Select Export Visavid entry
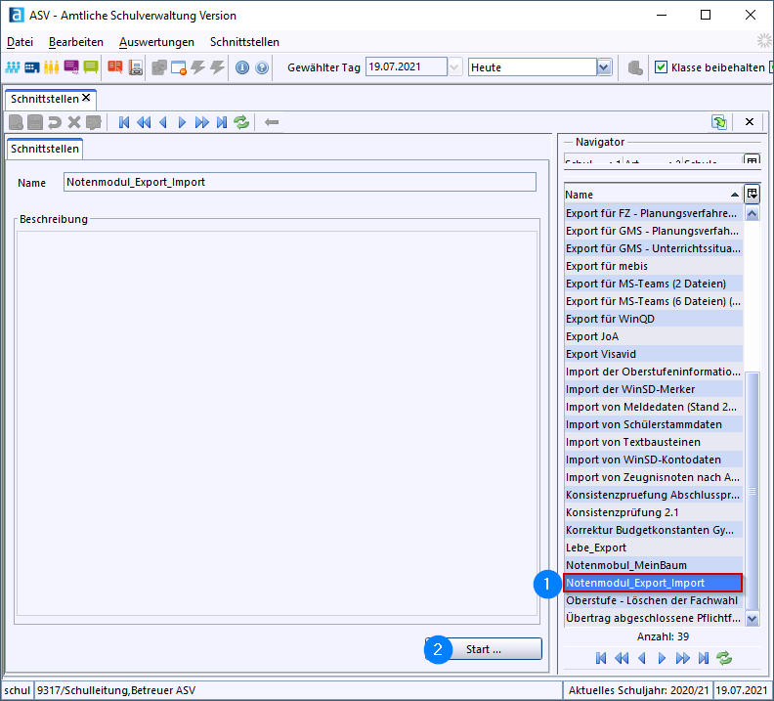This screenshot has height=701, width=774. tap(653, 354)
